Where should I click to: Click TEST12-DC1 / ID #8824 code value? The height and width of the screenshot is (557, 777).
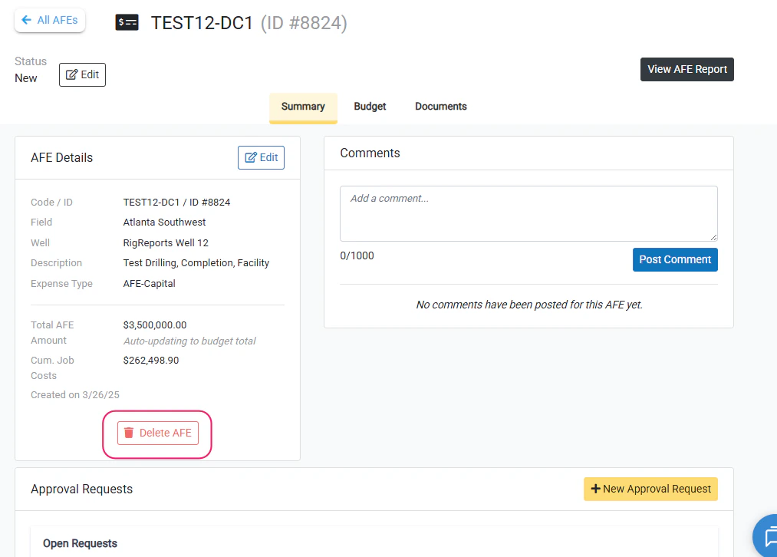[177, 203]
